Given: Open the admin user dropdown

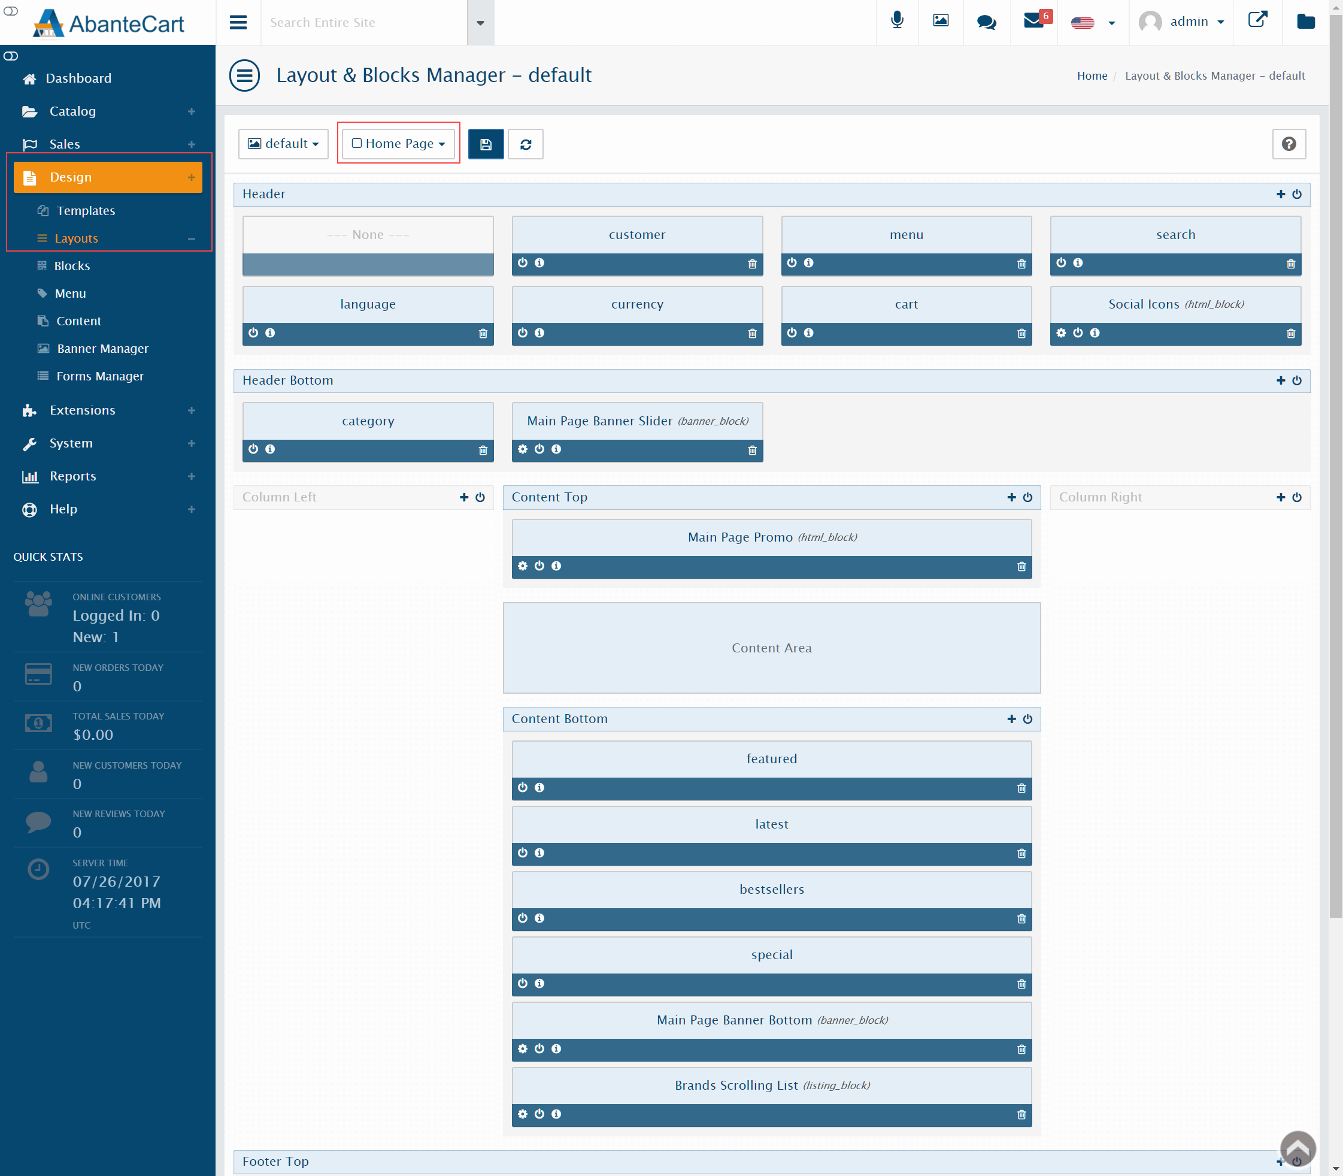Looking at the screenshot, I should [1182, 22].
